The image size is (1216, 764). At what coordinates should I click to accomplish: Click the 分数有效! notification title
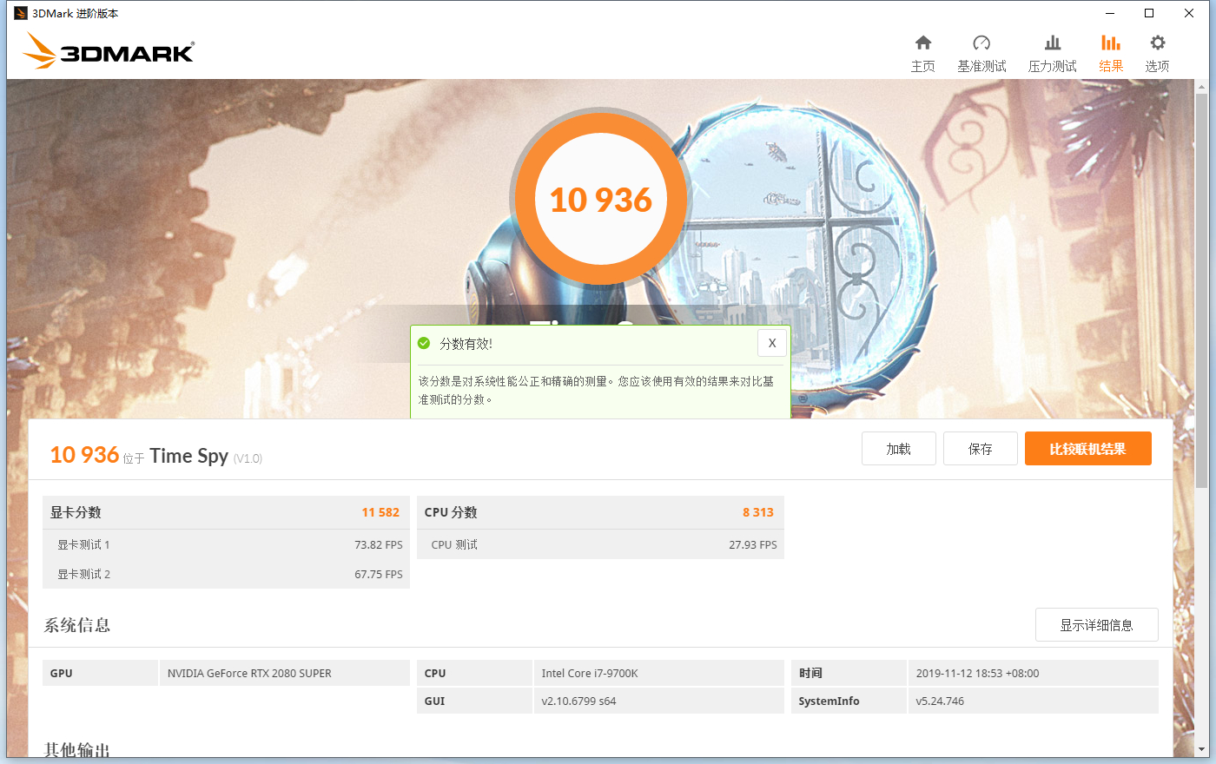466,344
